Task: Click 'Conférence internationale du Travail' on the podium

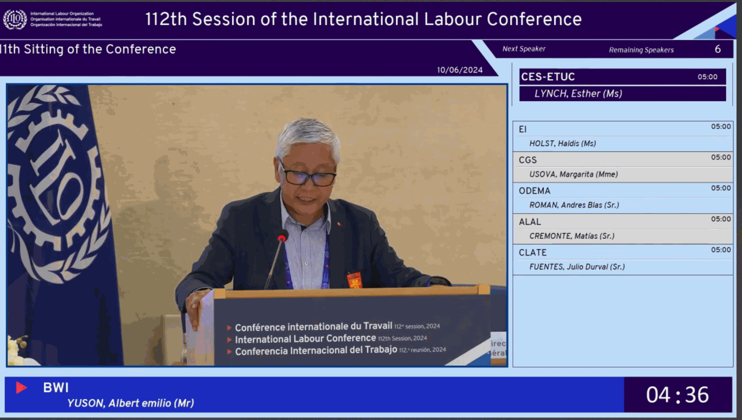Action: click(313, 327)
